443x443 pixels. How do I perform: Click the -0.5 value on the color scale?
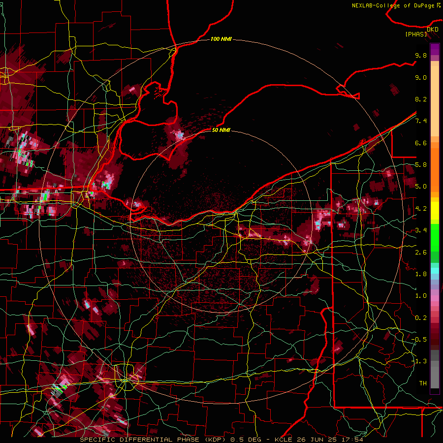pos(419,339)
